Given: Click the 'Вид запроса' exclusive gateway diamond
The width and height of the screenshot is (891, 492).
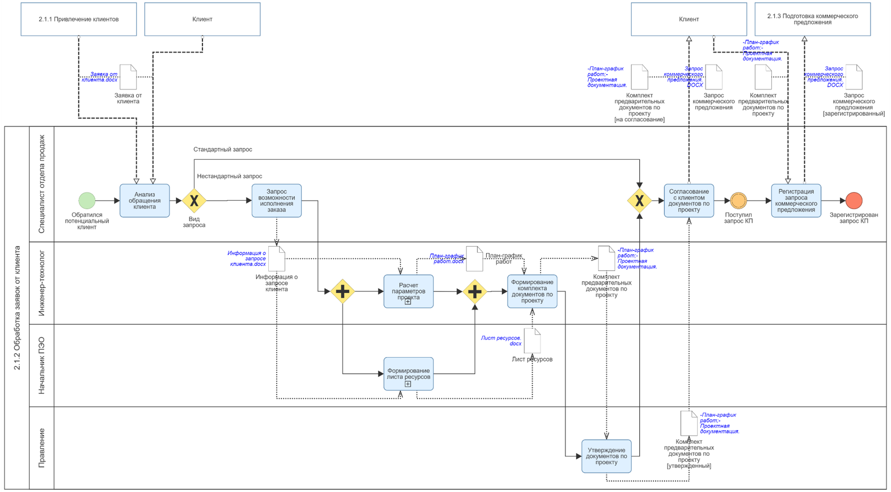Looking at the screenshot, I should click(x=194, y=200).
